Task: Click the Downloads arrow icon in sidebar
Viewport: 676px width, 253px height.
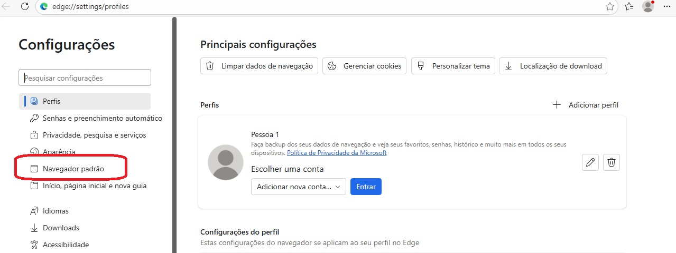Action: [x=34, y=228]
